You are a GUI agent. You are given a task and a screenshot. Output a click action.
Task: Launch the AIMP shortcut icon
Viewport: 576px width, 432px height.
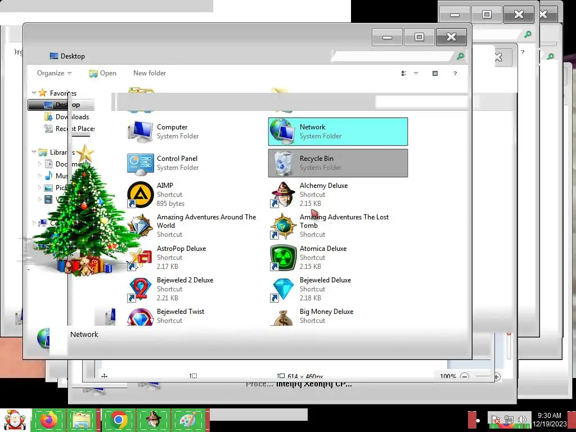pos(140,195)
